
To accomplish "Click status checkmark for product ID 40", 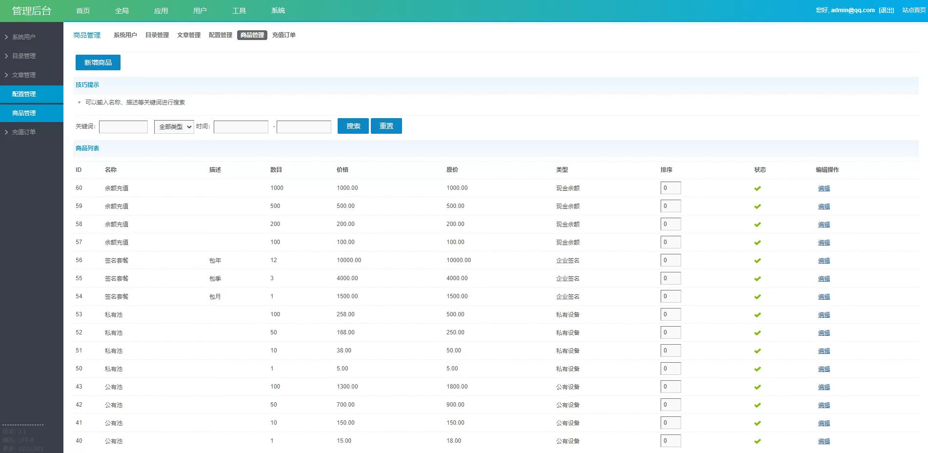I will tap(757, 441).
